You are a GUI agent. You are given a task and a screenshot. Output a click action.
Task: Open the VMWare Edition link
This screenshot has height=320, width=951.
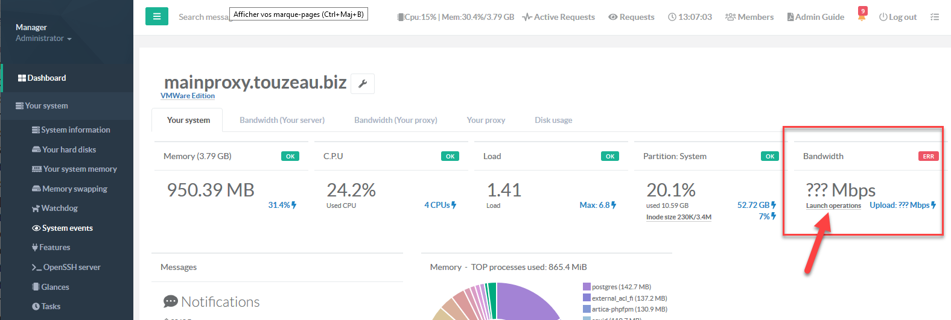[188, 96]
